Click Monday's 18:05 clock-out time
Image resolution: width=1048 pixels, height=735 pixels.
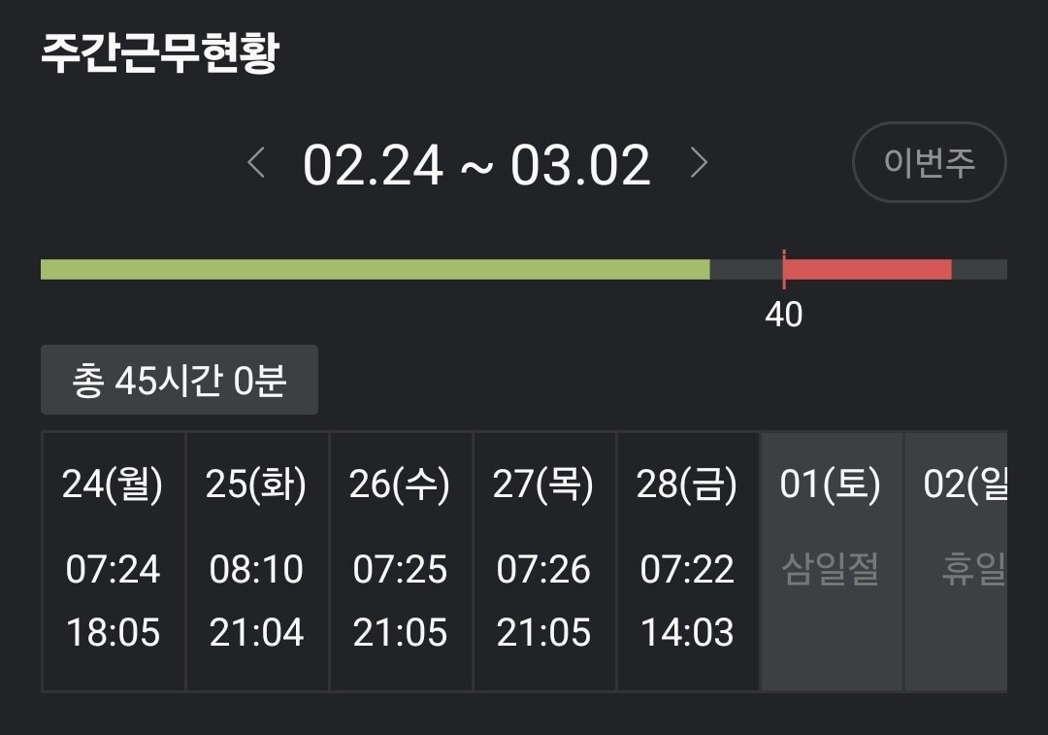click(x=113, y=633)
